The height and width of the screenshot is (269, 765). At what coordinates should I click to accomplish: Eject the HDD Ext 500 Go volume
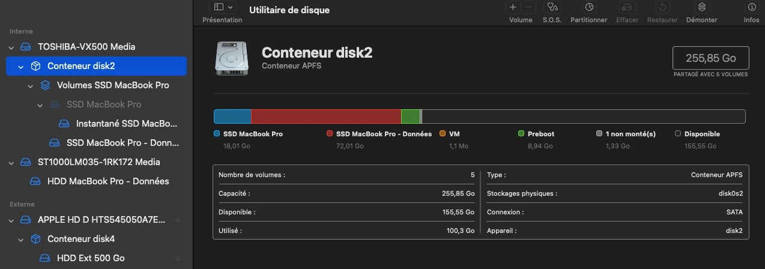(178, 258)
